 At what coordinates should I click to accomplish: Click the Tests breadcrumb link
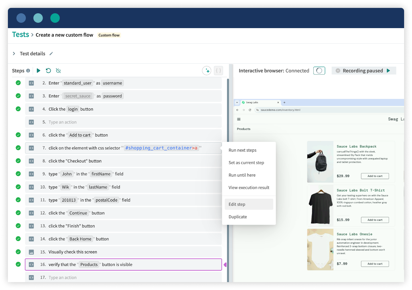[20, 34]
